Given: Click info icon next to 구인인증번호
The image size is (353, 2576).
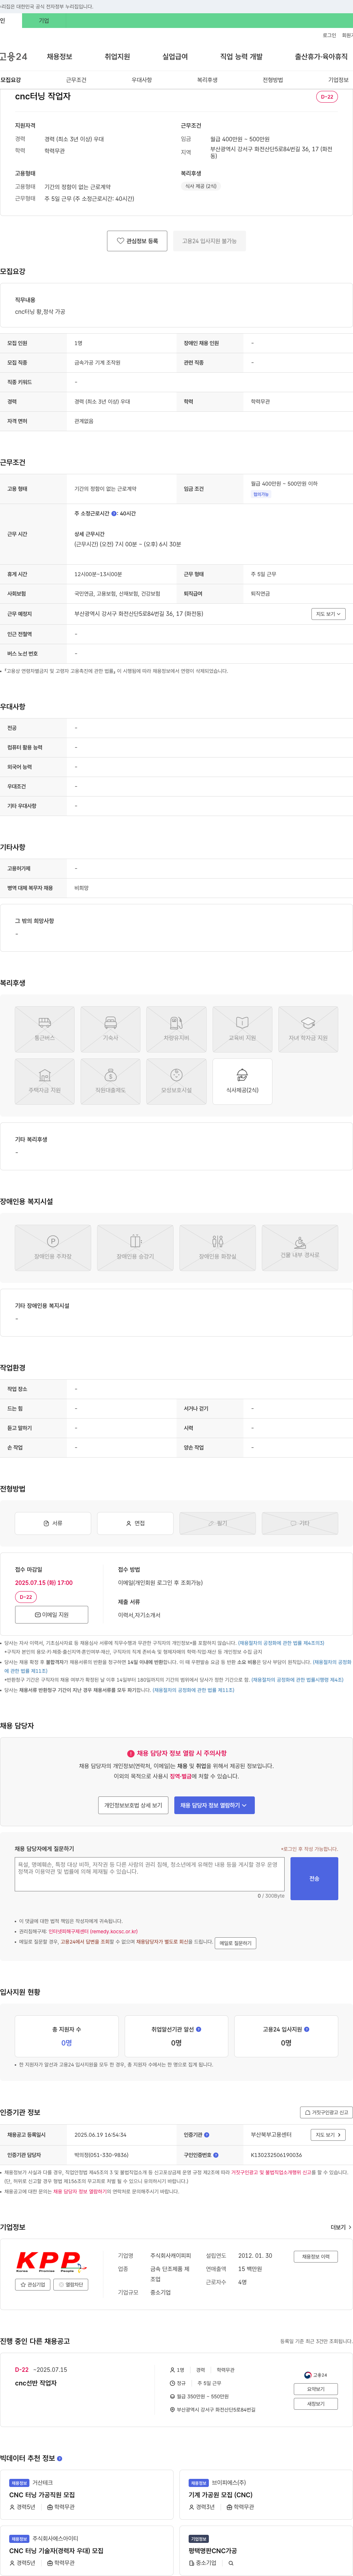Looking at the screenshot, I should (216, 2155).
